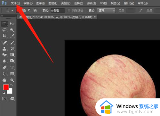This screenshot has height=116, width=160.
Task: Click the white background color swatch
Action: (x=11, y=92)
